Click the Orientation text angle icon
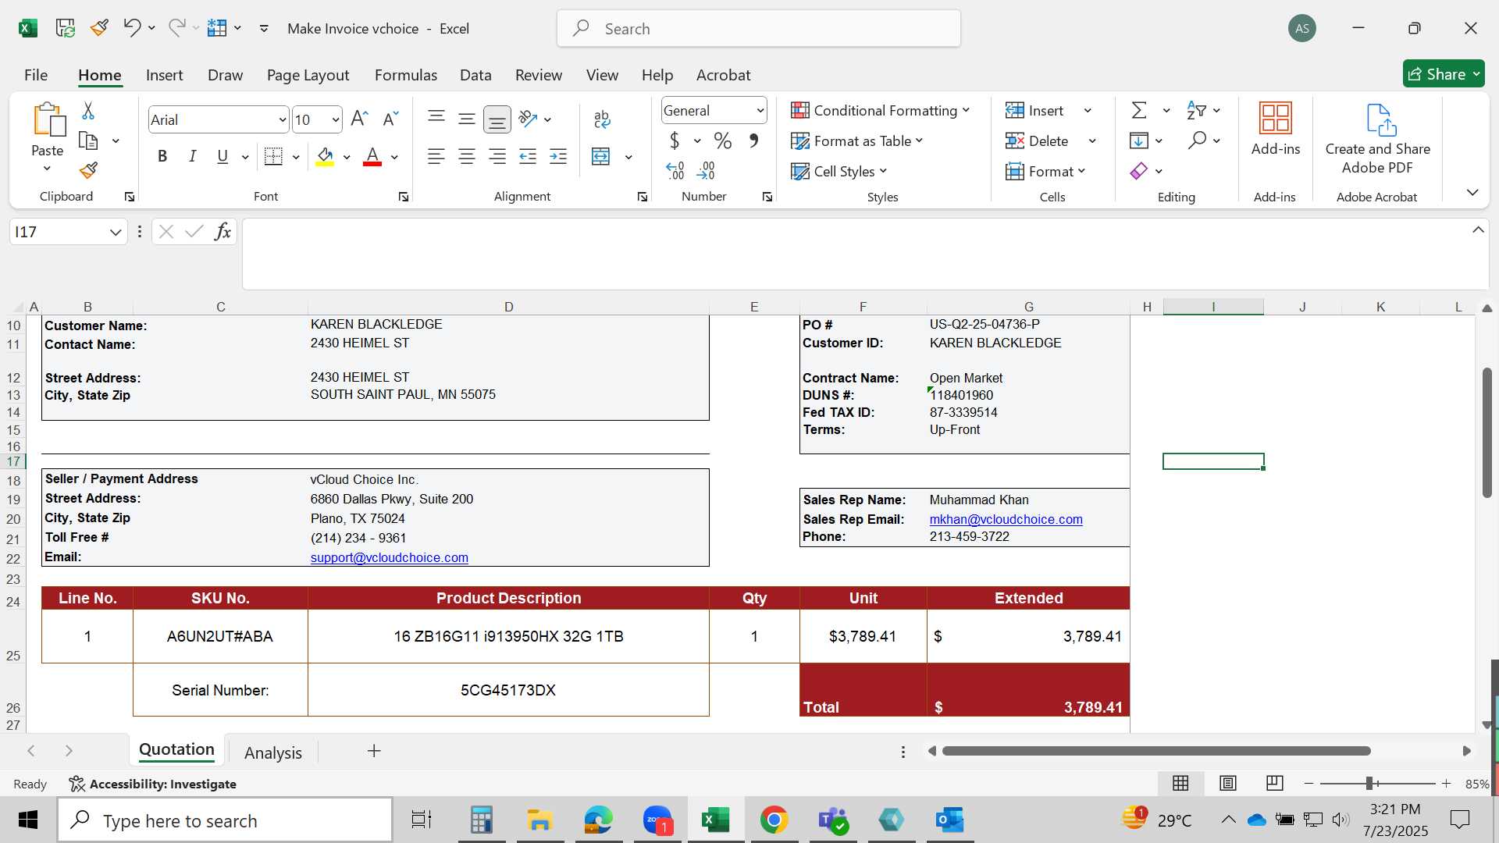1499x843 pixels. pyautogui.click(x=529, y=119)
